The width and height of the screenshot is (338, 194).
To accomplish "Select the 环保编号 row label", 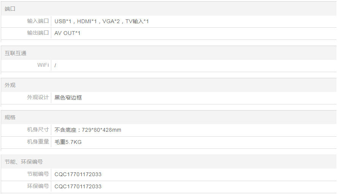I will pyautogui.click(x=38, y=186).
